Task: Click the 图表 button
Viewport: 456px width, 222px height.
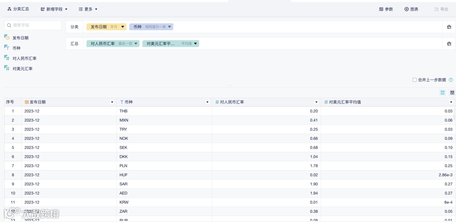Action: pyautogui.click(x=412, y=9)
